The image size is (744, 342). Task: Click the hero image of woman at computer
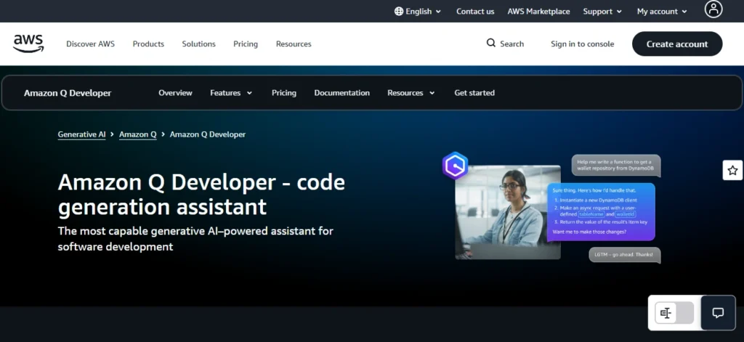point(507,212)
